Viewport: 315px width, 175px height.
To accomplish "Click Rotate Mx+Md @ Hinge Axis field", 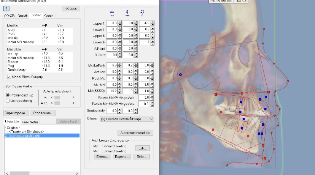I will click(x=144, y=104).
